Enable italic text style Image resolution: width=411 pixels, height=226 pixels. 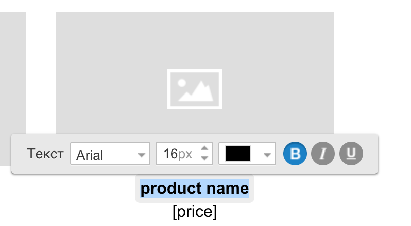pos(323,154)
